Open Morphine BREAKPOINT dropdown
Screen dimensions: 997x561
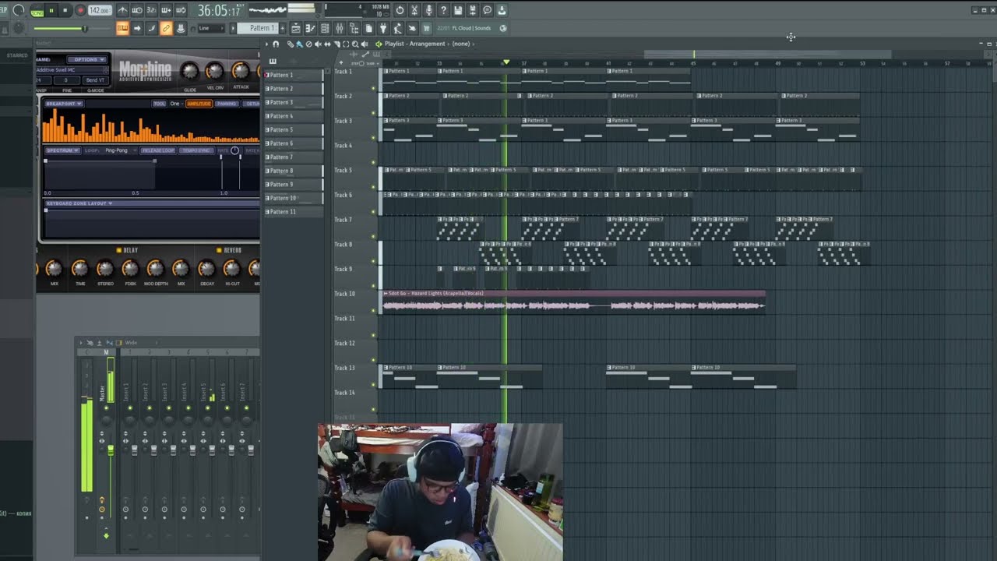63,104
